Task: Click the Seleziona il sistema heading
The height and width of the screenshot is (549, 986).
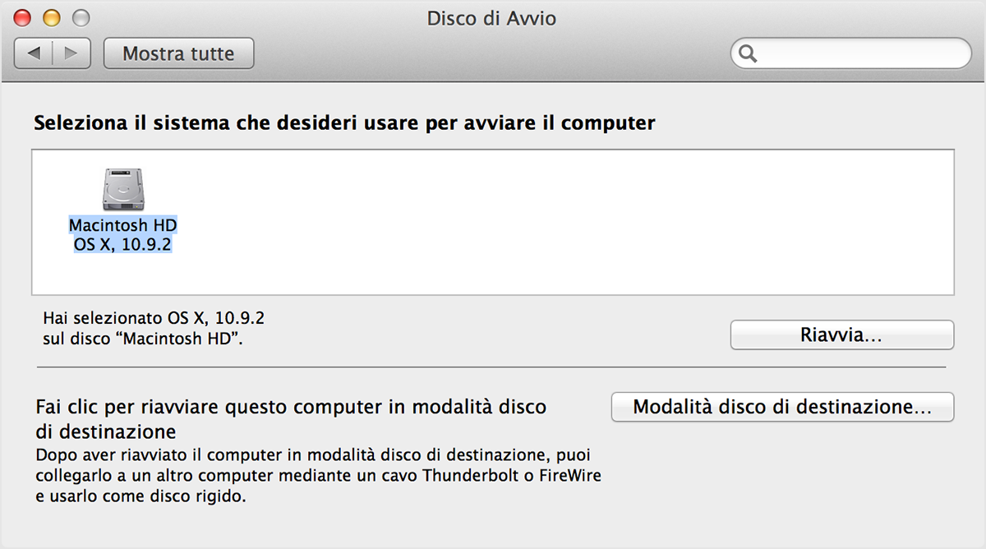Action: click(x=345, y=123)
